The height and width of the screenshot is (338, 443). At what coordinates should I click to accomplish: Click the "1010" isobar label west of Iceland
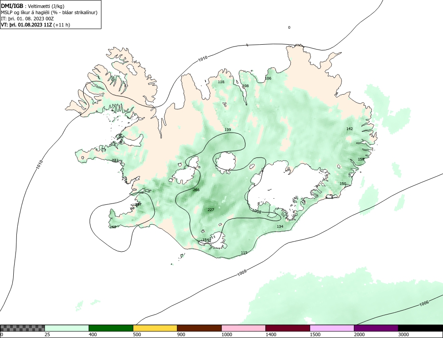pyautogui.click(x=39, y=165)
